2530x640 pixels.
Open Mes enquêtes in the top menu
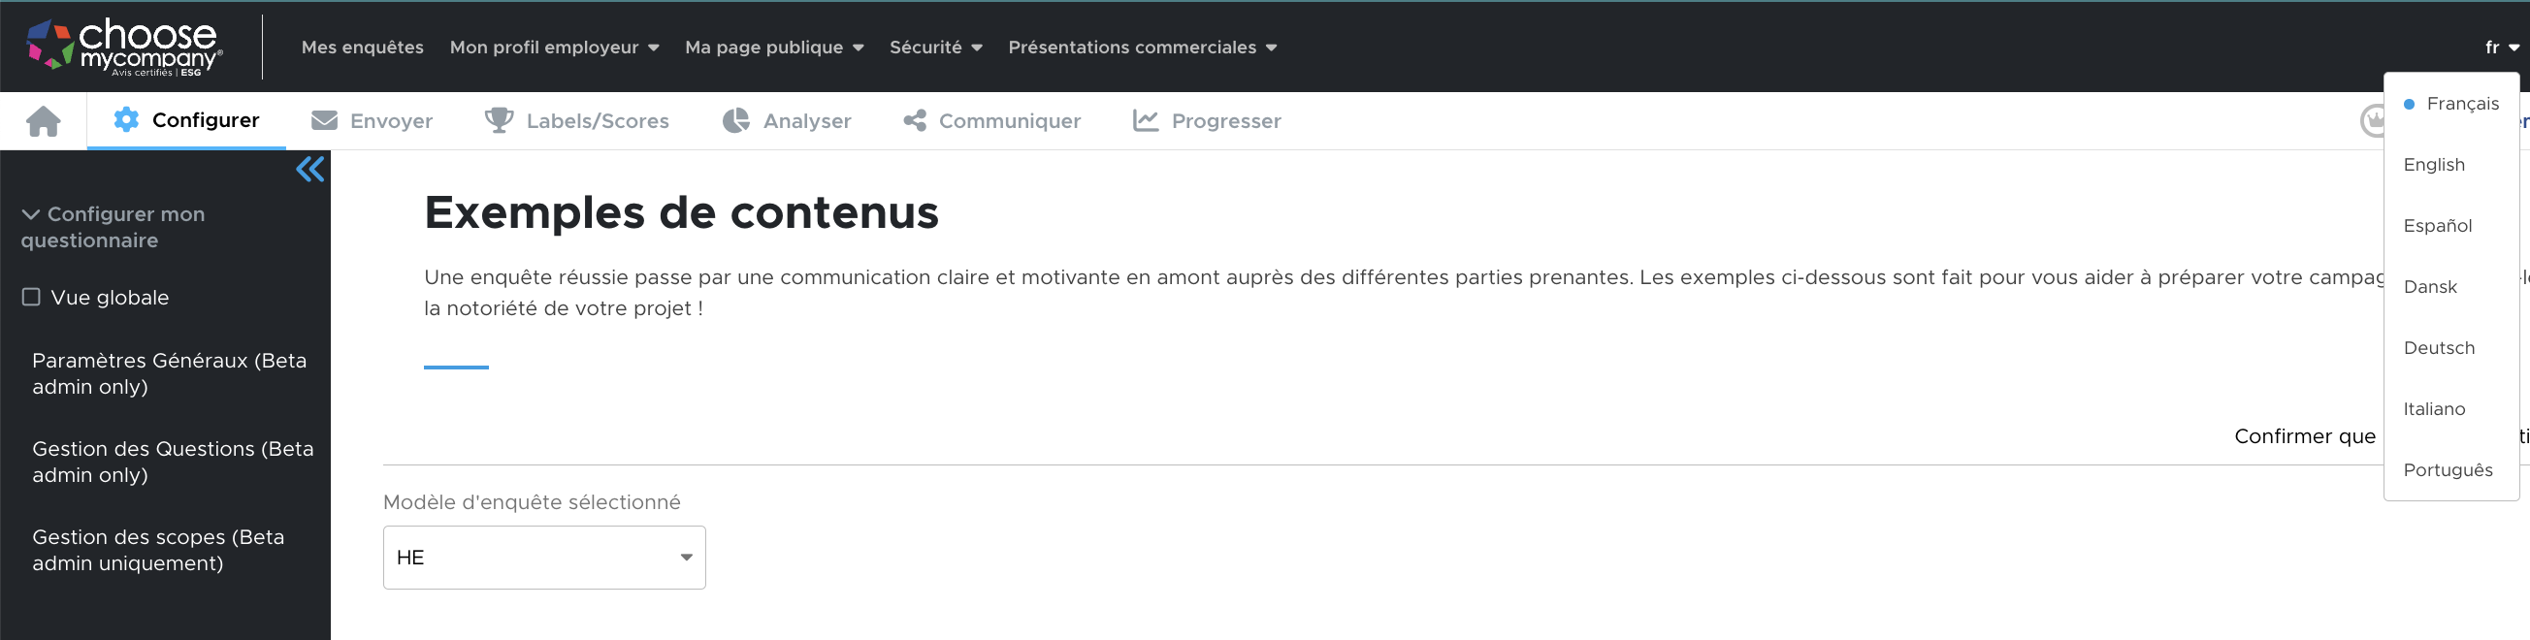pos(363,48)
